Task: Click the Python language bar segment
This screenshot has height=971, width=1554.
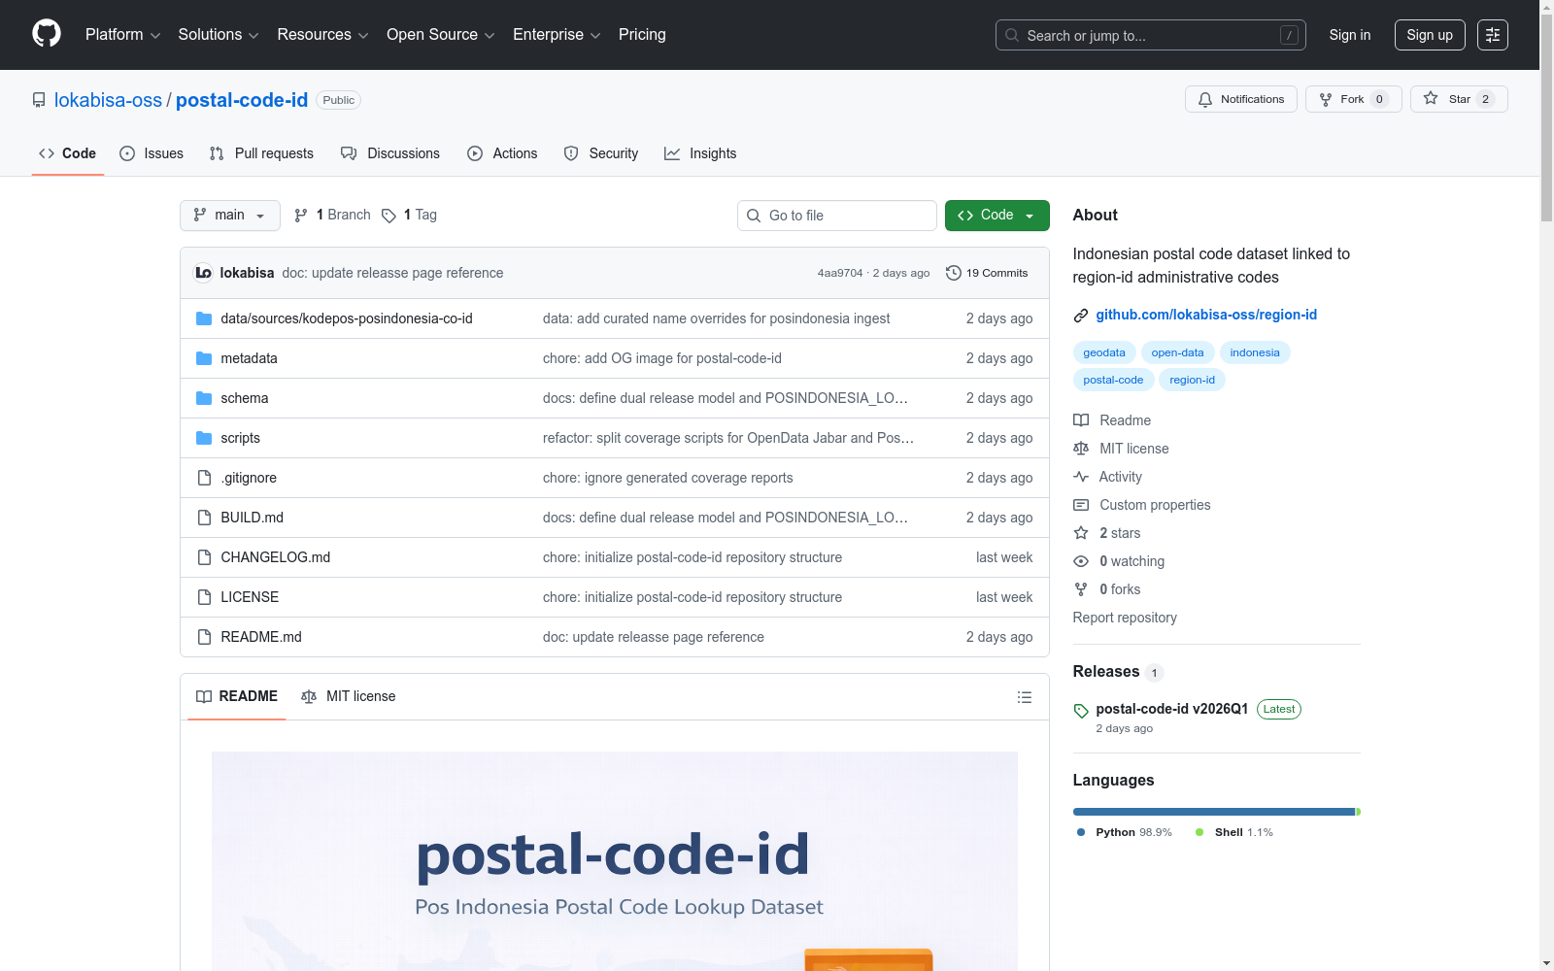Action: (x=1214, y=812)
